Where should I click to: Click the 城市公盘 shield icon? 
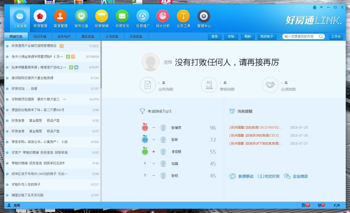coord(81,17)
